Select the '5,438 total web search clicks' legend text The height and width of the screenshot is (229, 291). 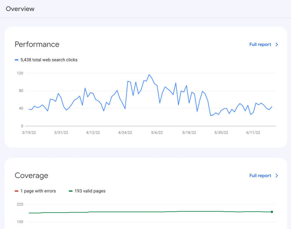pos(49,60)
